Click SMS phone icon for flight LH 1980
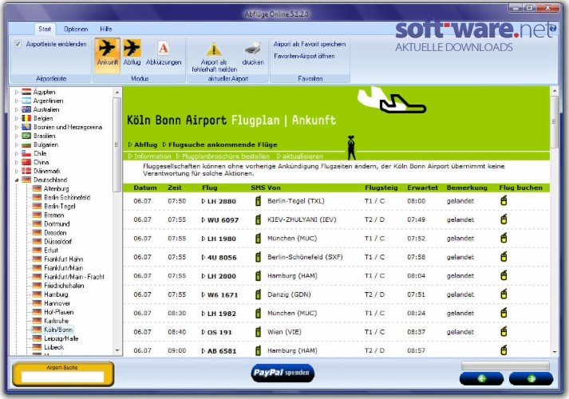The image size is (569, 399). (x=258, y=239)
